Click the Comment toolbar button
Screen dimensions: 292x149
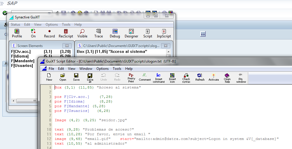coord(145,77)
